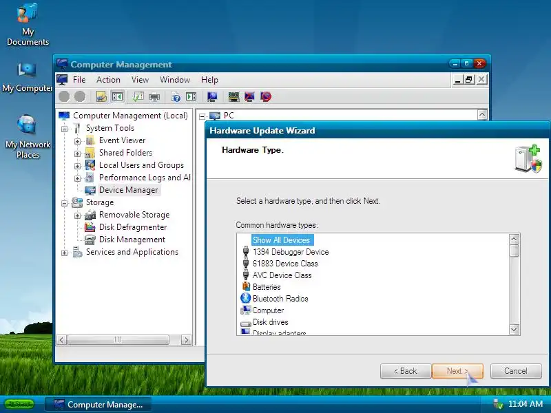The image size is (551, 413).
Task: Click hardware types list scrollbar thumb
Action: pyautogui.click(x=514, y=251)
